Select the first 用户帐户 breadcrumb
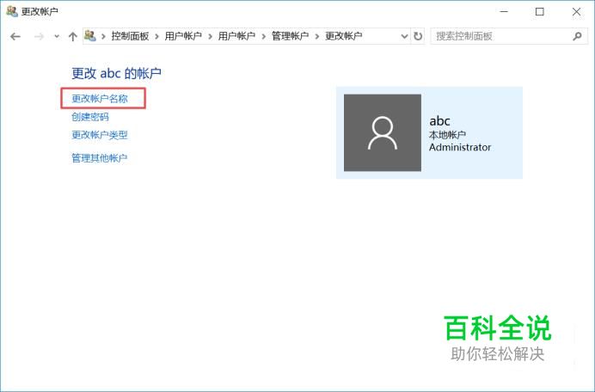Image resolution: width=595 pixels, height=392 pixels. click(x=183, y=36)
